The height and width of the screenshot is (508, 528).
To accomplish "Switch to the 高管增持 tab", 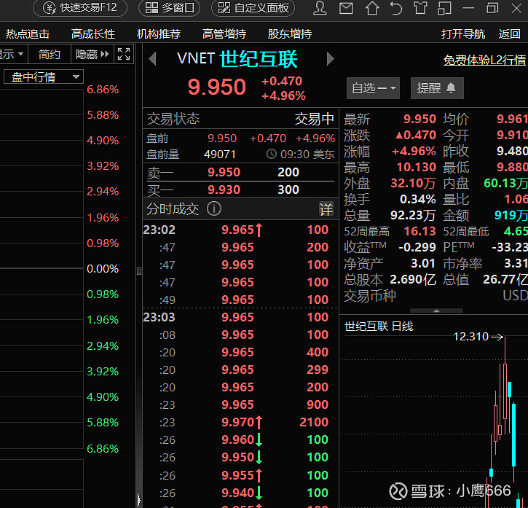I will pyautogui.click(x=224, y=34).
